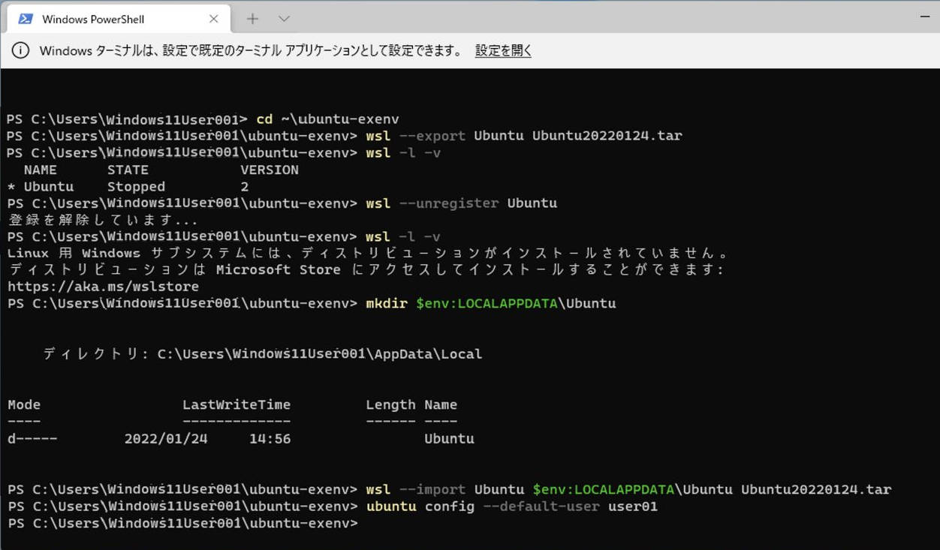This screenshot has height=550, width=940.
Task: Click the ディレクトリ path line
Action: pyautogui.click(x=262, y=354)
